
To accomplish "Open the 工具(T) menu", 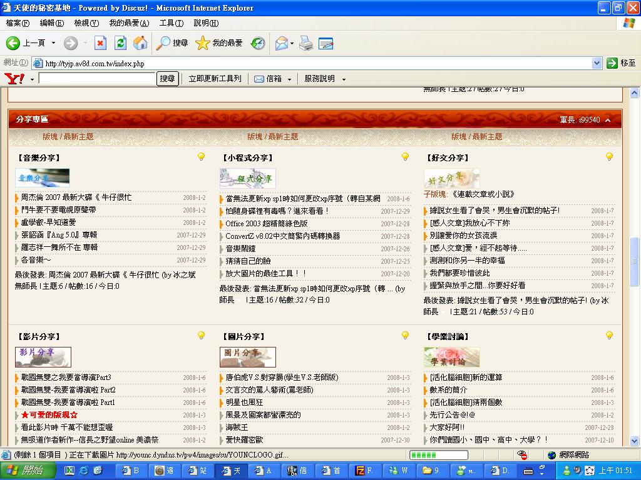I will (172, 23).
